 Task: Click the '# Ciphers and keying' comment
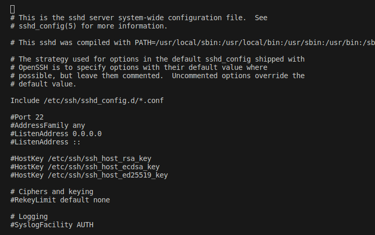point(51,192)
